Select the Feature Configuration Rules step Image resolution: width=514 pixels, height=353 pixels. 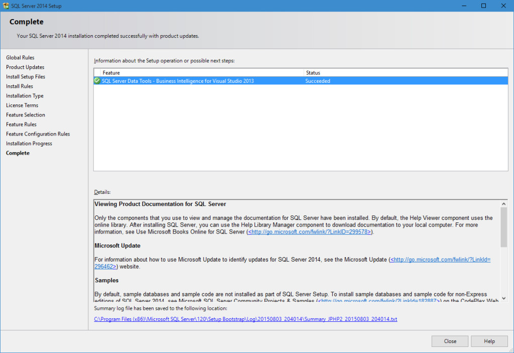[x=38, y=134]
